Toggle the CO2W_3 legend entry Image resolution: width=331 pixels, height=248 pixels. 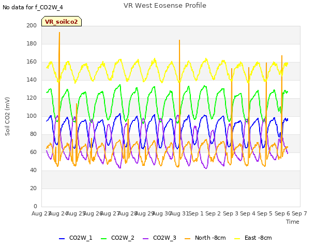[x=159, y=238]
